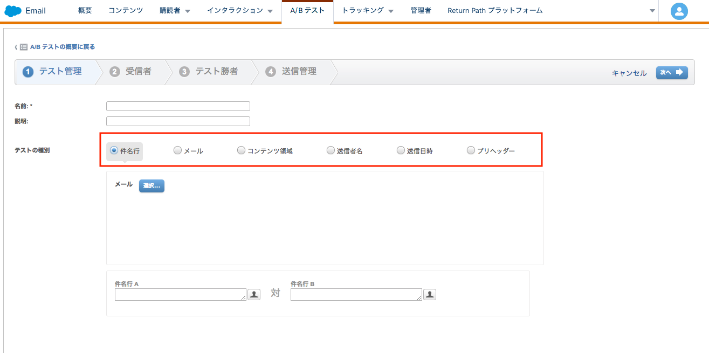
Task: Click step number 2 circle icon
Action: pyautogui.click(x=115, y=72)
